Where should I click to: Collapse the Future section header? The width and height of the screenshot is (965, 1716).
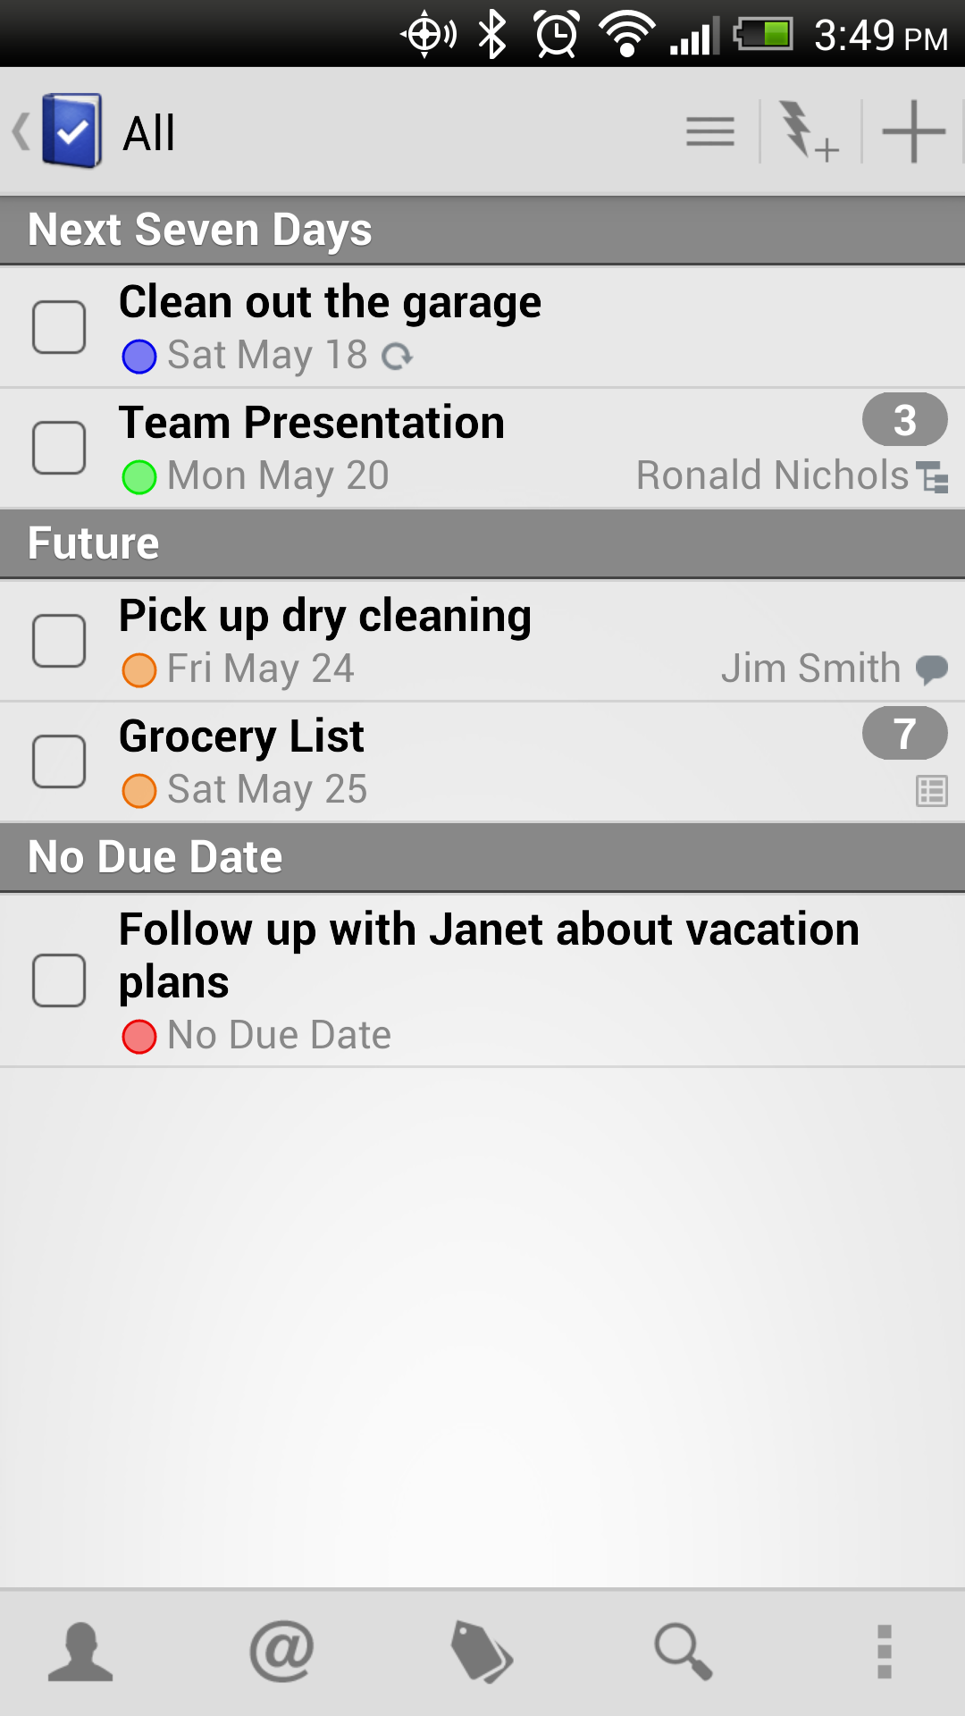tap(482, 543)
